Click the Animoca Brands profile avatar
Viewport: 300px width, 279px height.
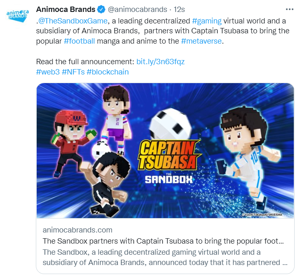pos(17,16)
